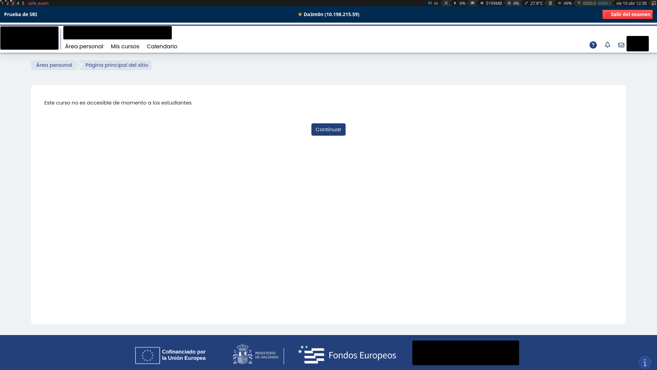The width and height of the screenshot is (657, 370).
Task: Open Área personal in navigation menu
Action: coord(84,46)
